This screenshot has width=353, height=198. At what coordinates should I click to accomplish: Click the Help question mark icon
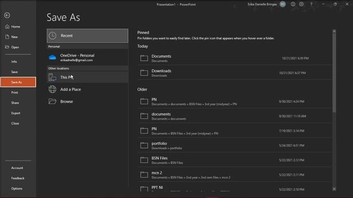(311, 4)
